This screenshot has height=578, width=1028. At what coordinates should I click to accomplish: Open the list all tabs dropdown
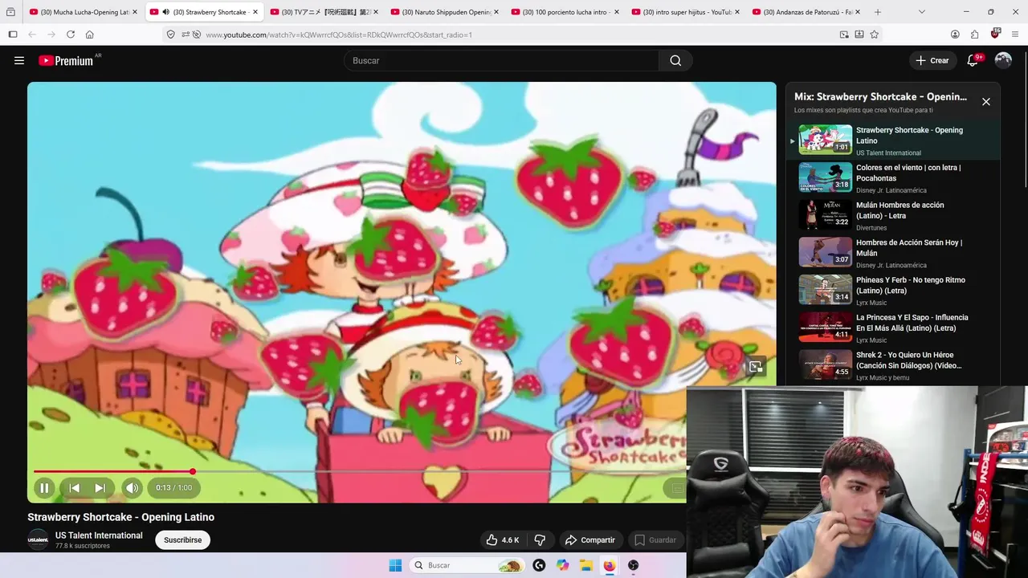[921, 12]
